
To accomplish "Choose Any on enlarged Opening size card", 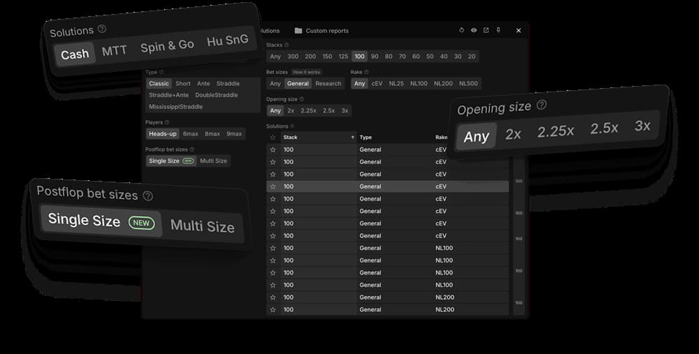I will (476, 136).
